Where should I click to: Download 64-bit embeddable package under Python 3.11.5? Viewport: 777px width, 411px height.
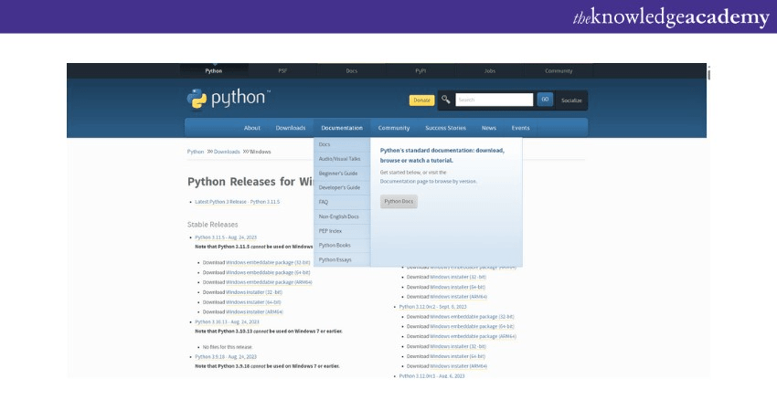coord(268,272)
